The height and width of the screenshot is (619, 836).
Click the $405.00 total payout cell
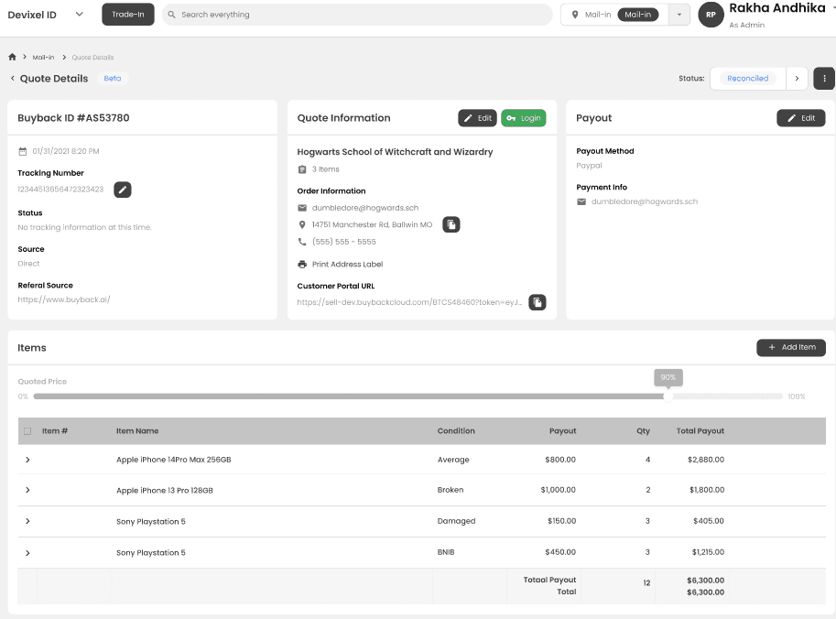(x=709, y=521)
